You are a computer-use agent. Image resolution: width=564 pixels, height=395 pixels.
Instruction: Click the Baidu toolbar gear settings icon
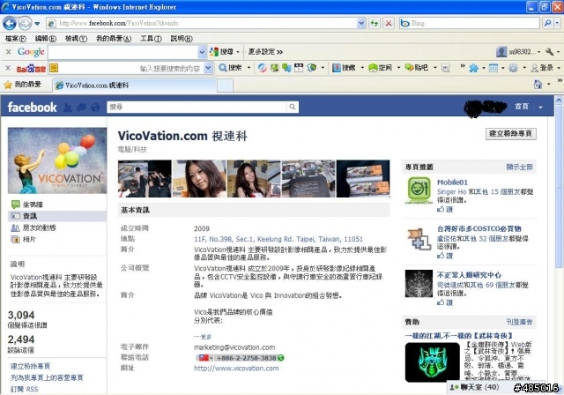click(x=513, y=68)
